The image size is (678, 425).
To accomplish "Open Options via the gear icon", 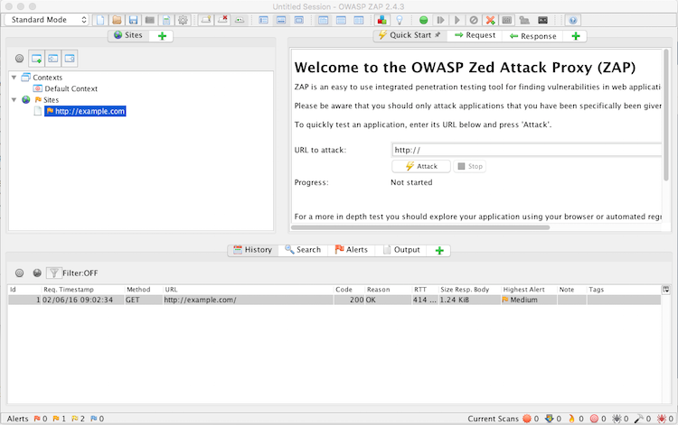I will pos(183,20).
